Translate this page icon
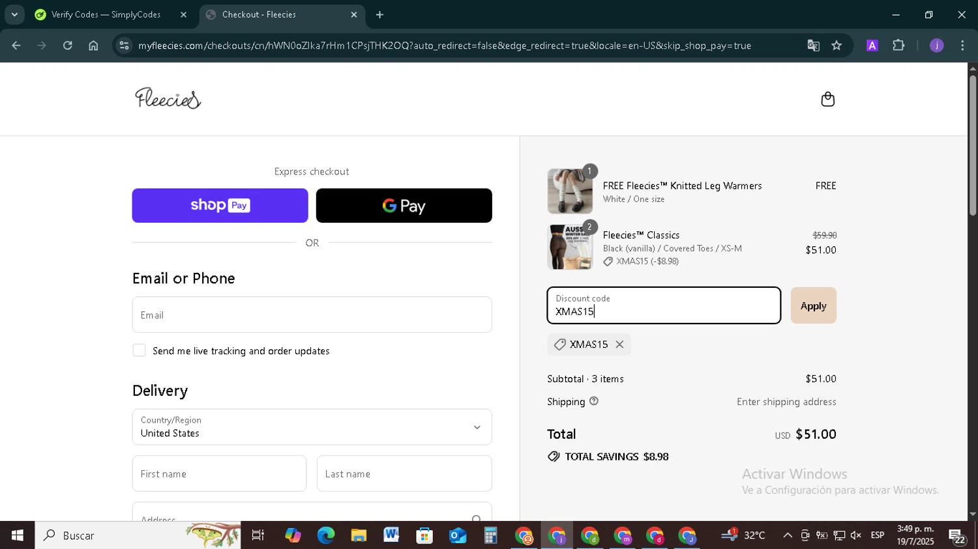This screenshot has height=549, width=978. click(x=813, y=46)
